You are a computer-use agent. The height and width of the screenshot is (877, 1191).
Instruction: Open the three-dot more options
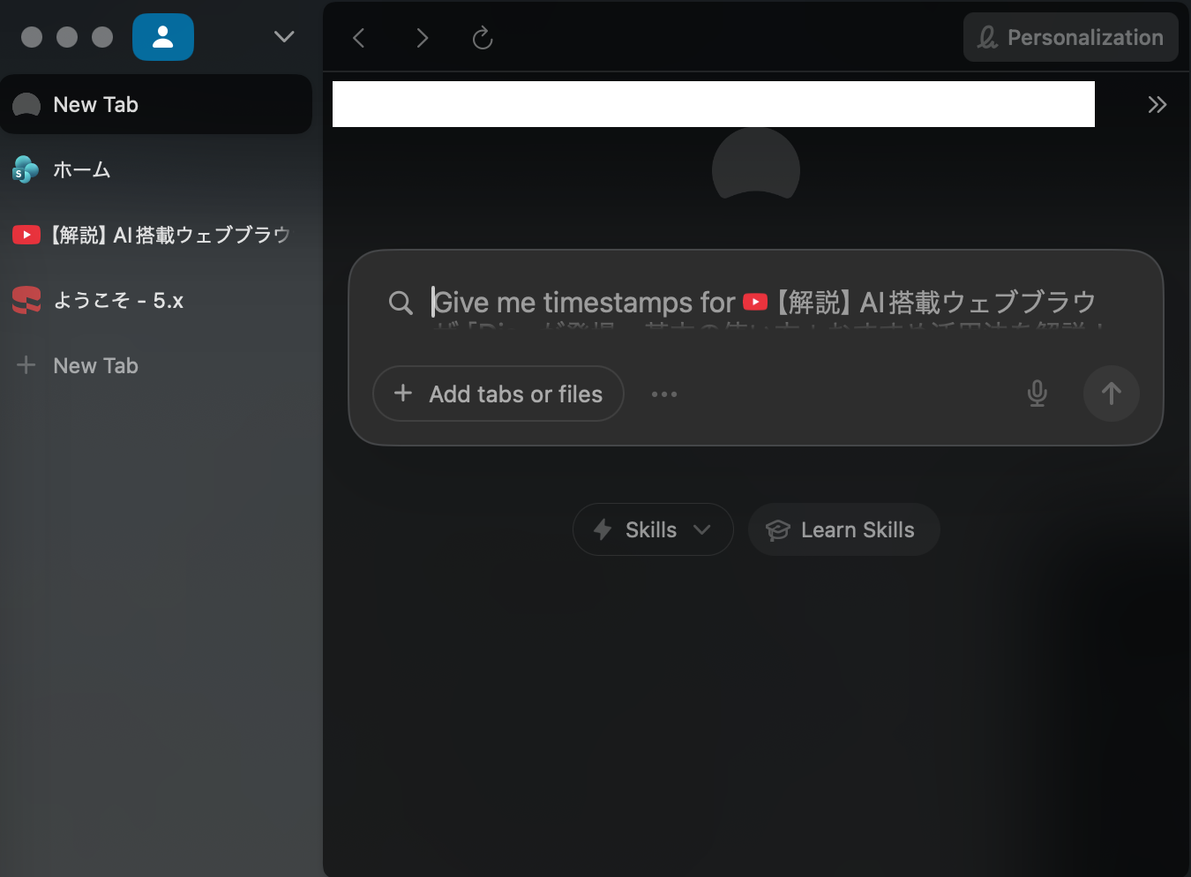click(663, 394)
